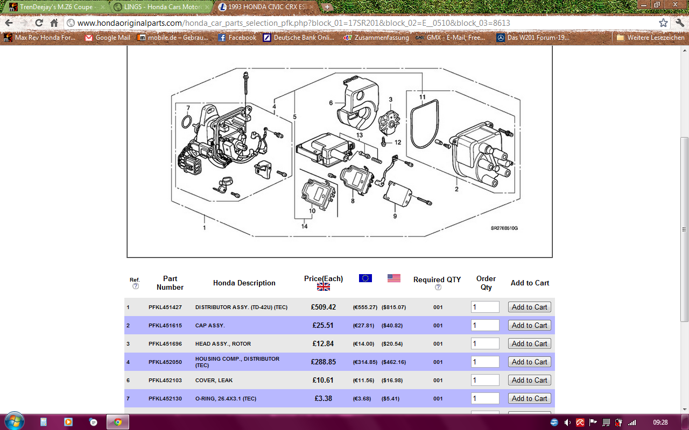The height and width of the screenshot is (430, 689).
Task: Edit order quantity for CAP ASSY.
Action: coord(485,325)
